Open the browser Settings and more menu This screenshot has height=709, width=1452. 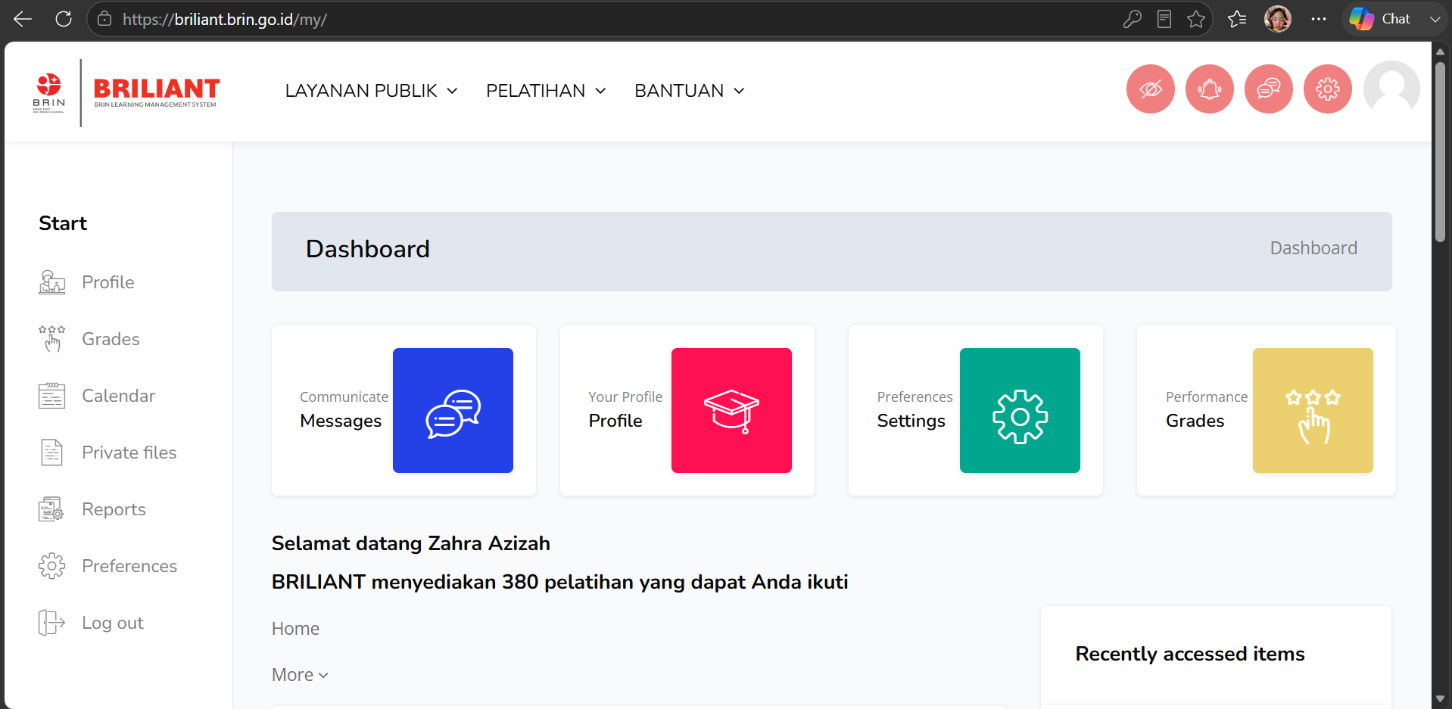coord(1319,19)
